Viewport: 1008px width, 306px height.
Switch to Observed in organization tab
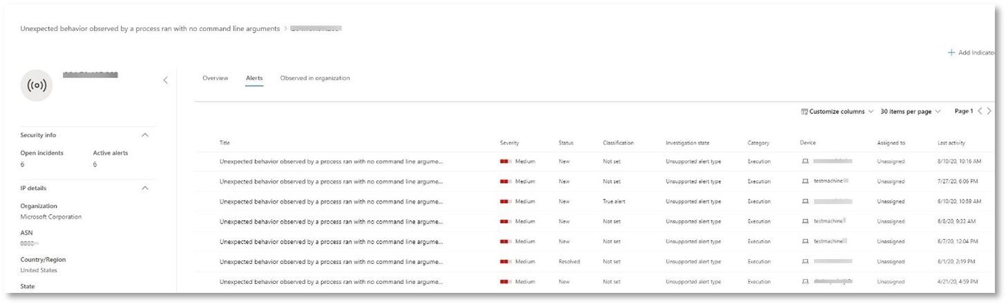point(315,78)
